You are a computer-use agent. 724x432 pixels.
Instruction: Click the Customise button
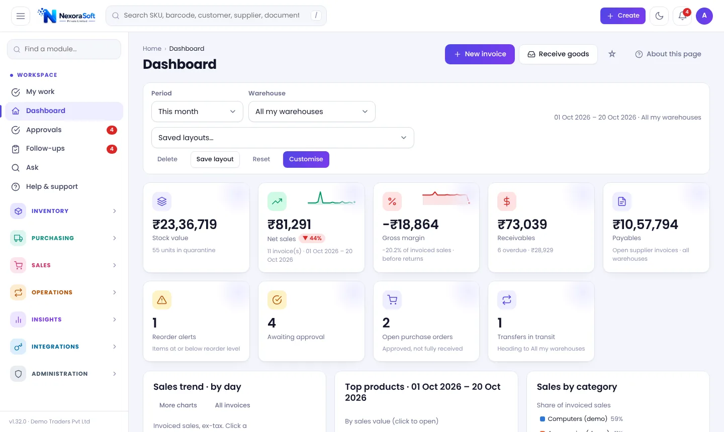coord(306,159)
